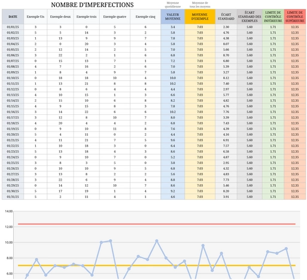This screenshot has width=307, height=280.
Task: Click the DATE column header
Action: (13, 17)
